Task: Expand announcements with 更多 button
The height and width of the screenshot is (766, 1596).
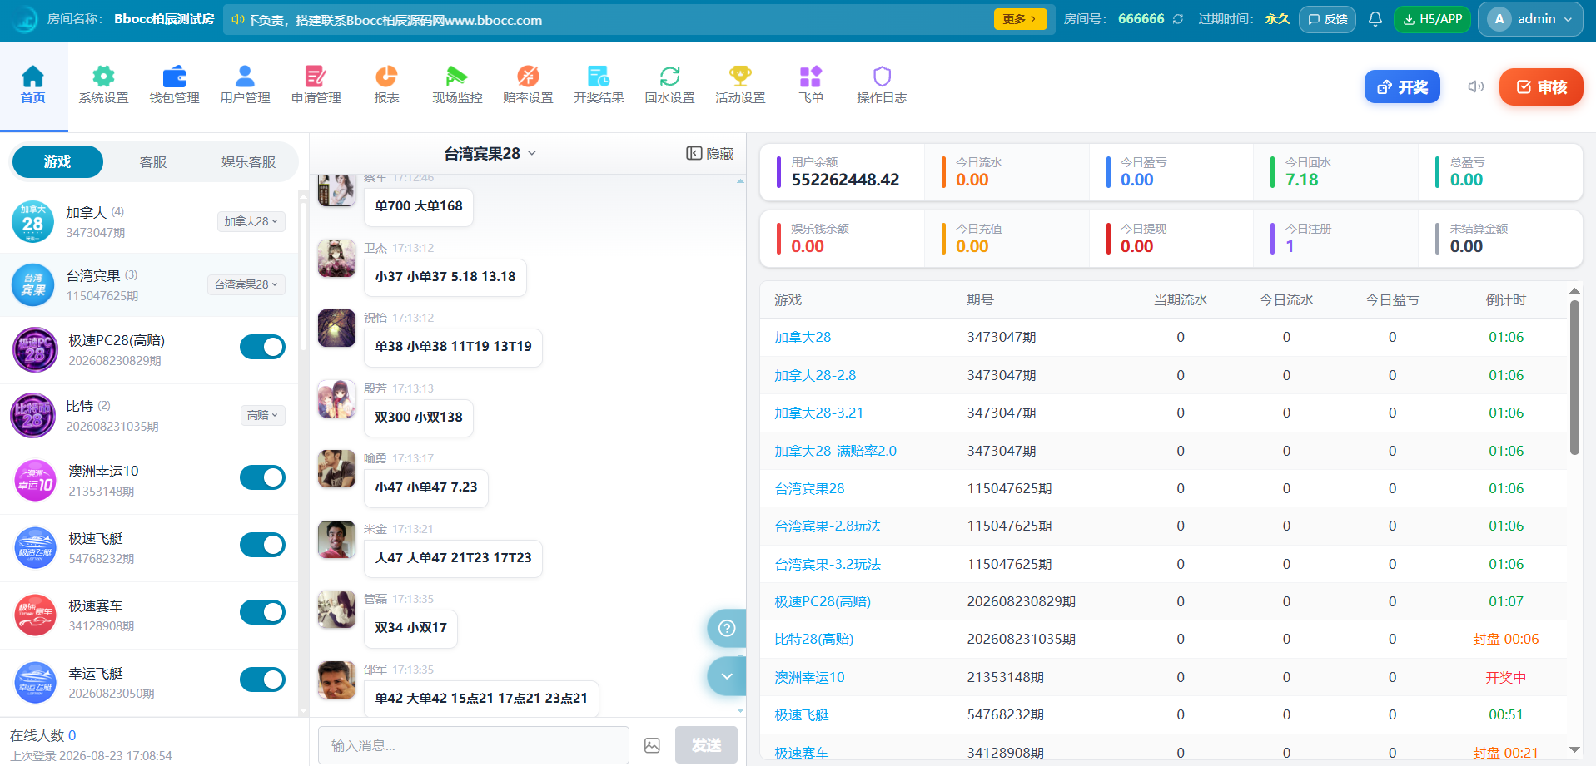Action: click(x=1020, y=19)
